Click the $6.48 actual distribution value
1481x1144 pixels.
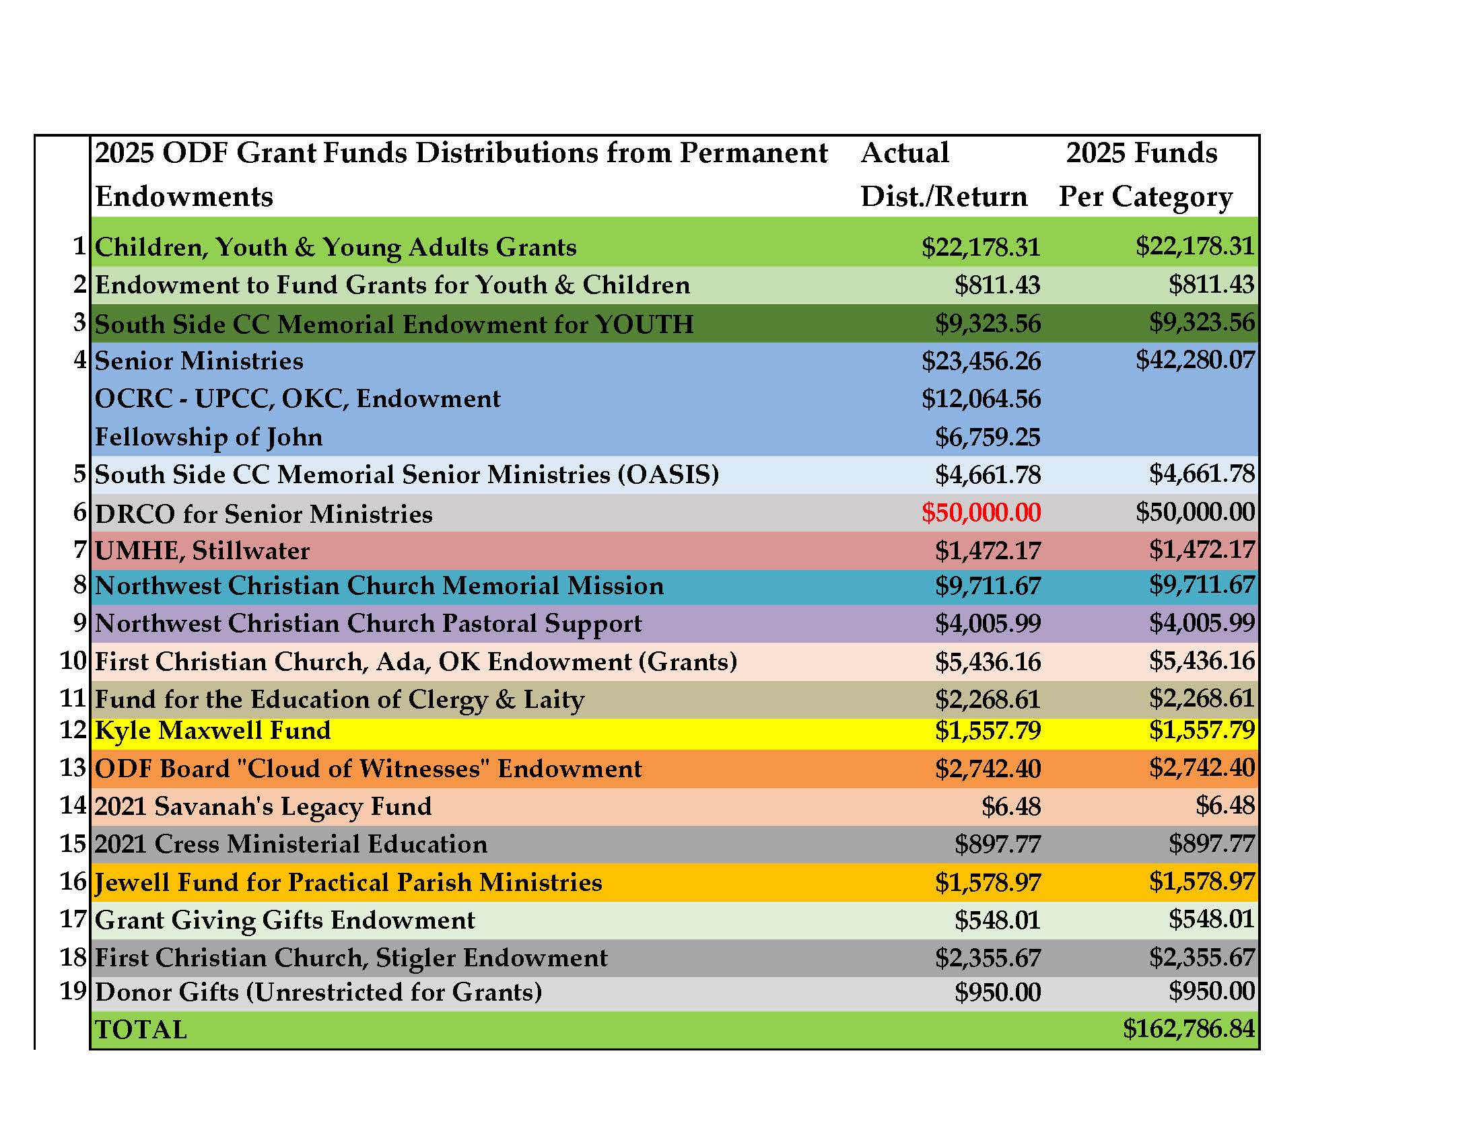tap(1011, 806)
